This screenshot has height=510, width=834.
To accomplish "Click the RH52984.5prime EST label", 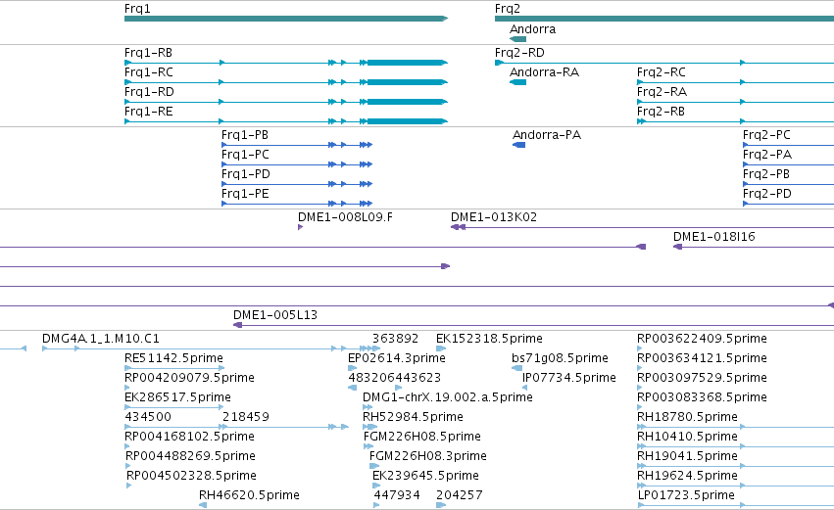I will [x=413, y=417].
